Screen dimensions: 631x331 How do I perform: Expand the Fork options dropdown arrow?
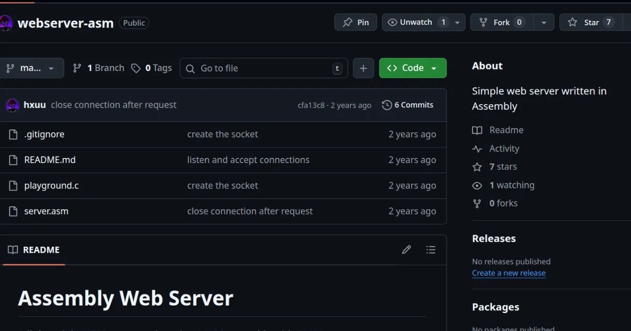(544, 22)
